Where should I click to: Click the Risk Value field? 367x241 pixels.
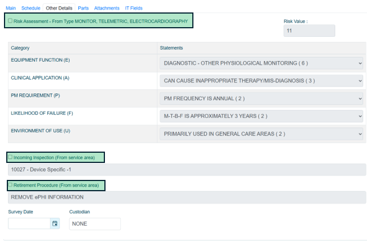pyautogui.click(x=309, y=31)
